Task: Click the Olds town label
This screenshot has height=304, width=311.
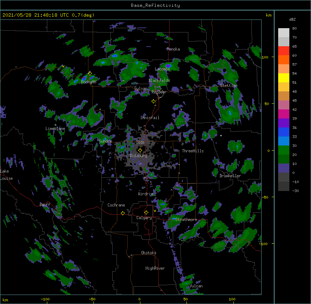Action: [x=140, y=142]
